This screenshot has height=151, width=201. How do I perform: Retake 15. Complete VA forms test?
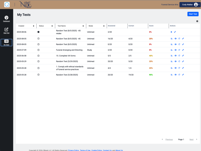(x=179, y=56)
